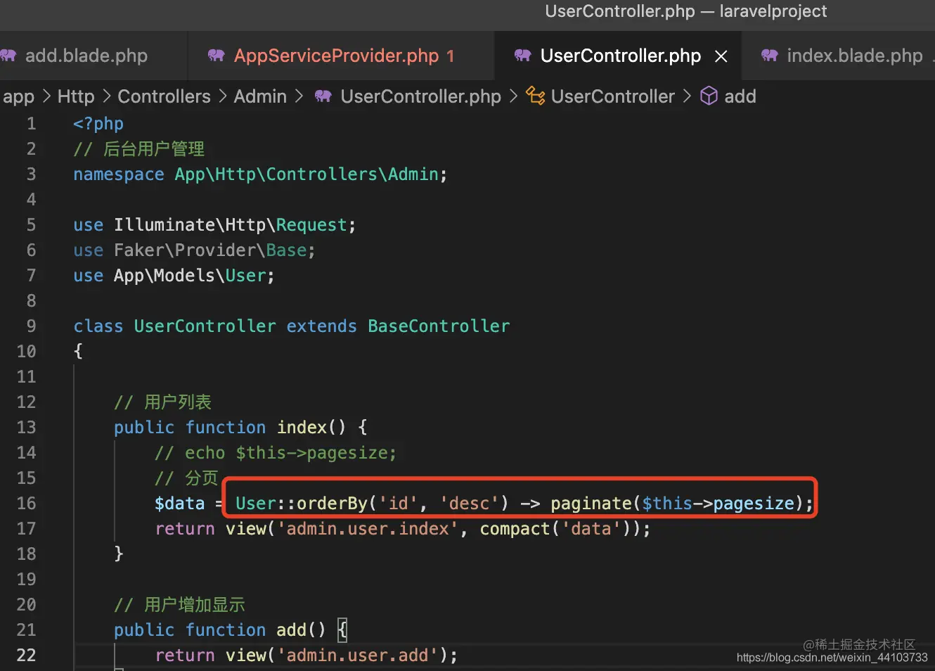Click the '$data' variable on line 16

pyautogui.click(x=179, y=504)
